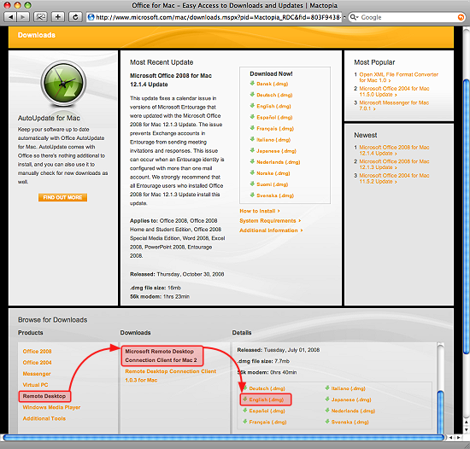The width and height of the screenshot is (470, 449).
Task: Open the System Requirements link
Action: tap(270, 220)
